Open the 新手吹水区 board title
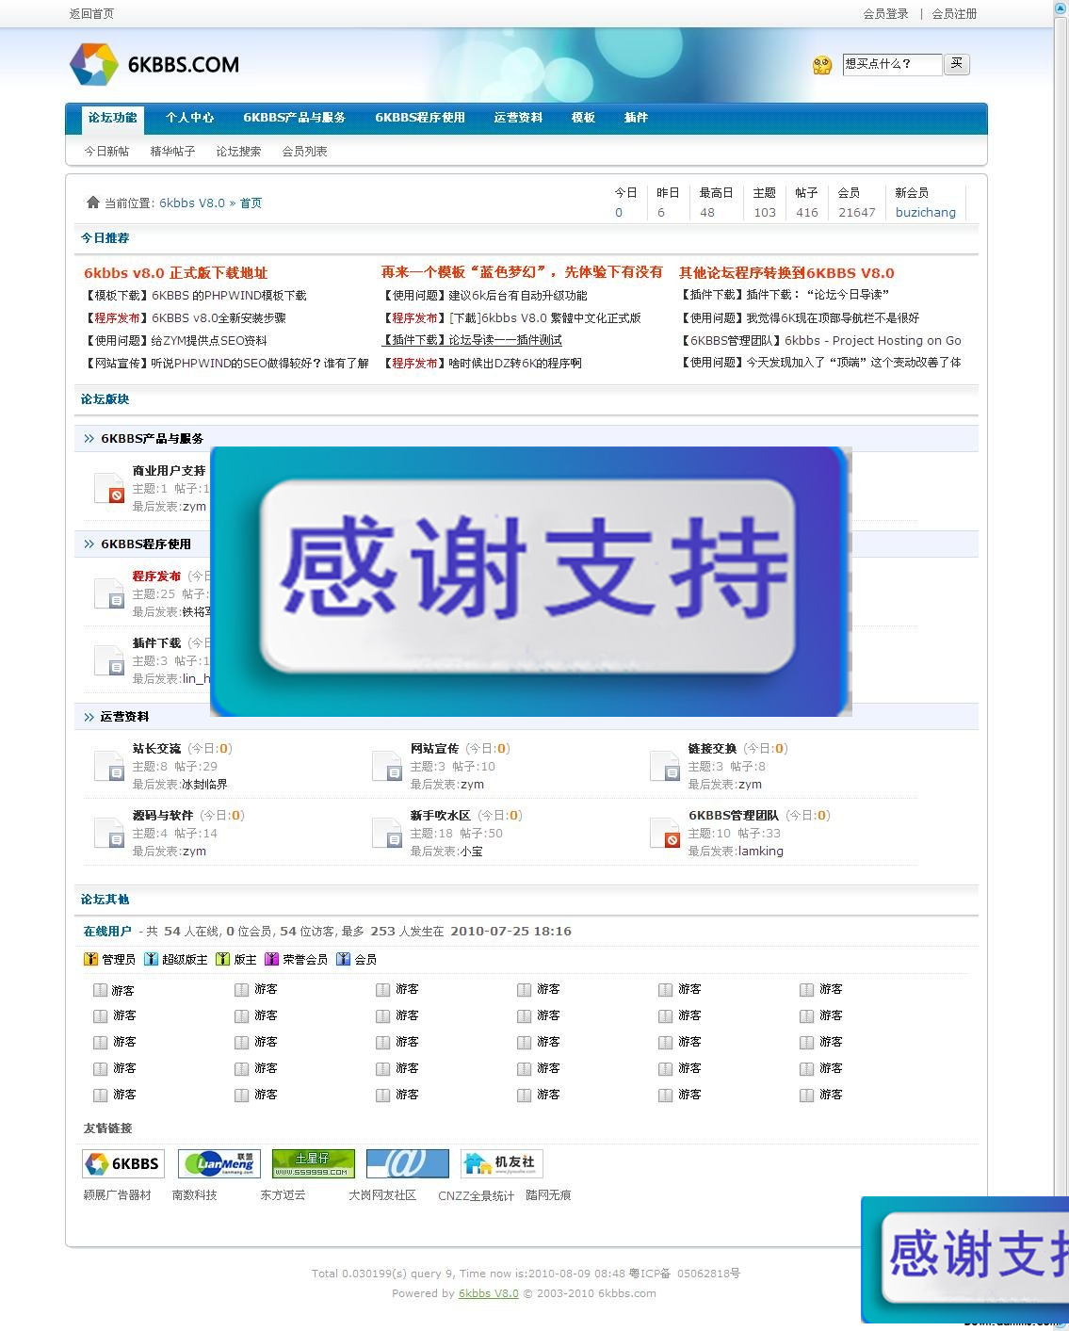The height and width of the screenshot is (1331, 1069). (x=440, y=815)
